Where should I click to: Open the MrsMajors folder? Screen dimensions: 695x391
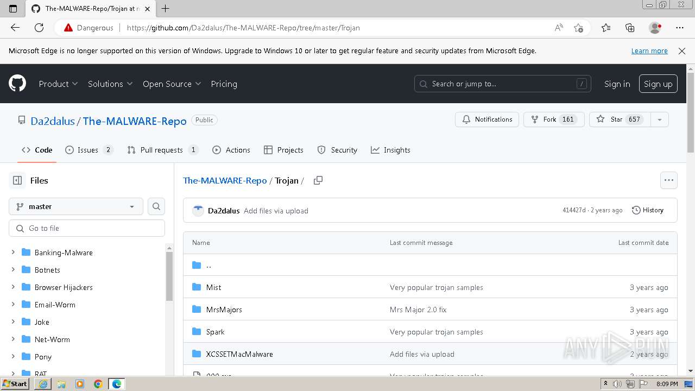[x=224, y=310]
